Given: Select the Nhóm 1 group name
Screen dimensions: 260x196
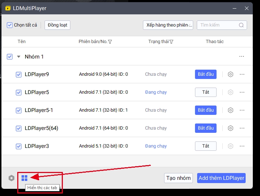Looking at the screenshot, I should click(x=34, y=57).
